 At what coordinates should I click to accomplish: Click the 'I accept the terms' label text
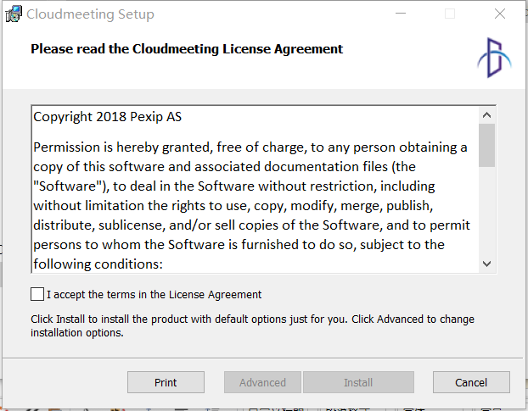(154, 294)
